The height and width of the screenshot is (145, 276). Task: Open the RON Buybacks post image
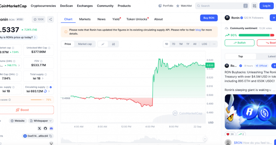[x=250, y=112]
